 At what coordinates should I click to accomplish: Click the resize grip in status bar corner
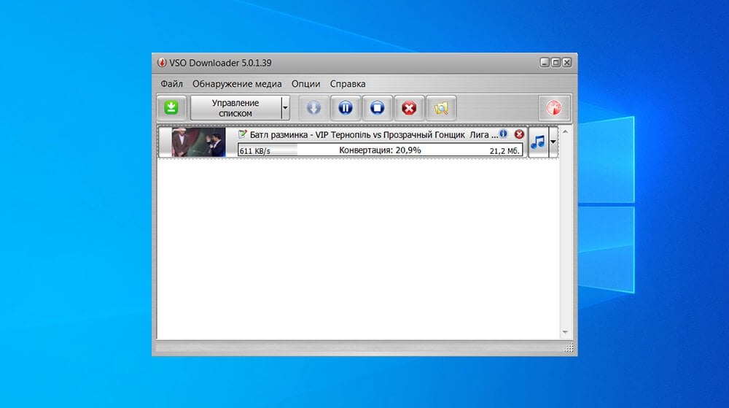pyautogui.click(x=569, y=347)
